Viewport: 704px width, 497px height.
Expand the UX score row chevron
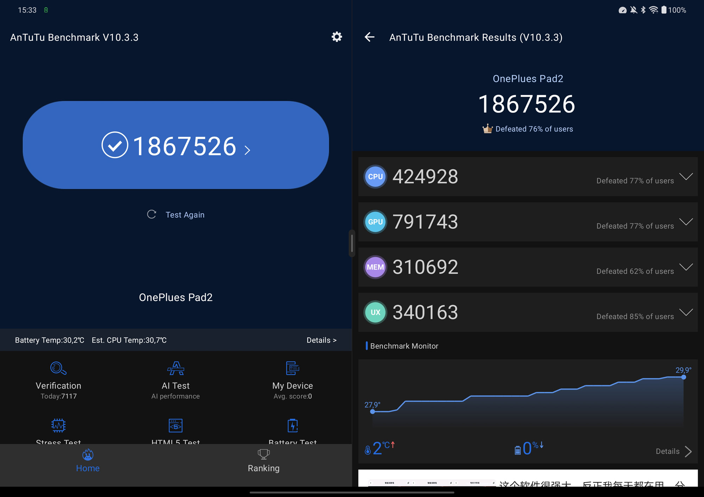[x=686, y=312]
